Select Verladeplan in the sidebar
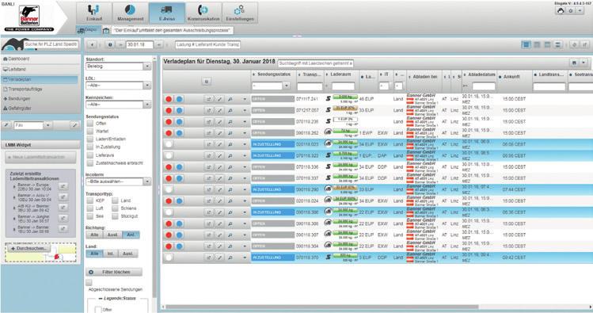Image resolution: width=593 pixels, height=313 pixels. (x=40, y=79)
